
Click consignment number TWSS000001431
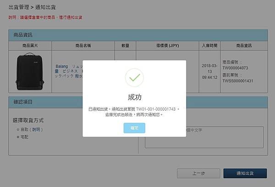[237, 81]
